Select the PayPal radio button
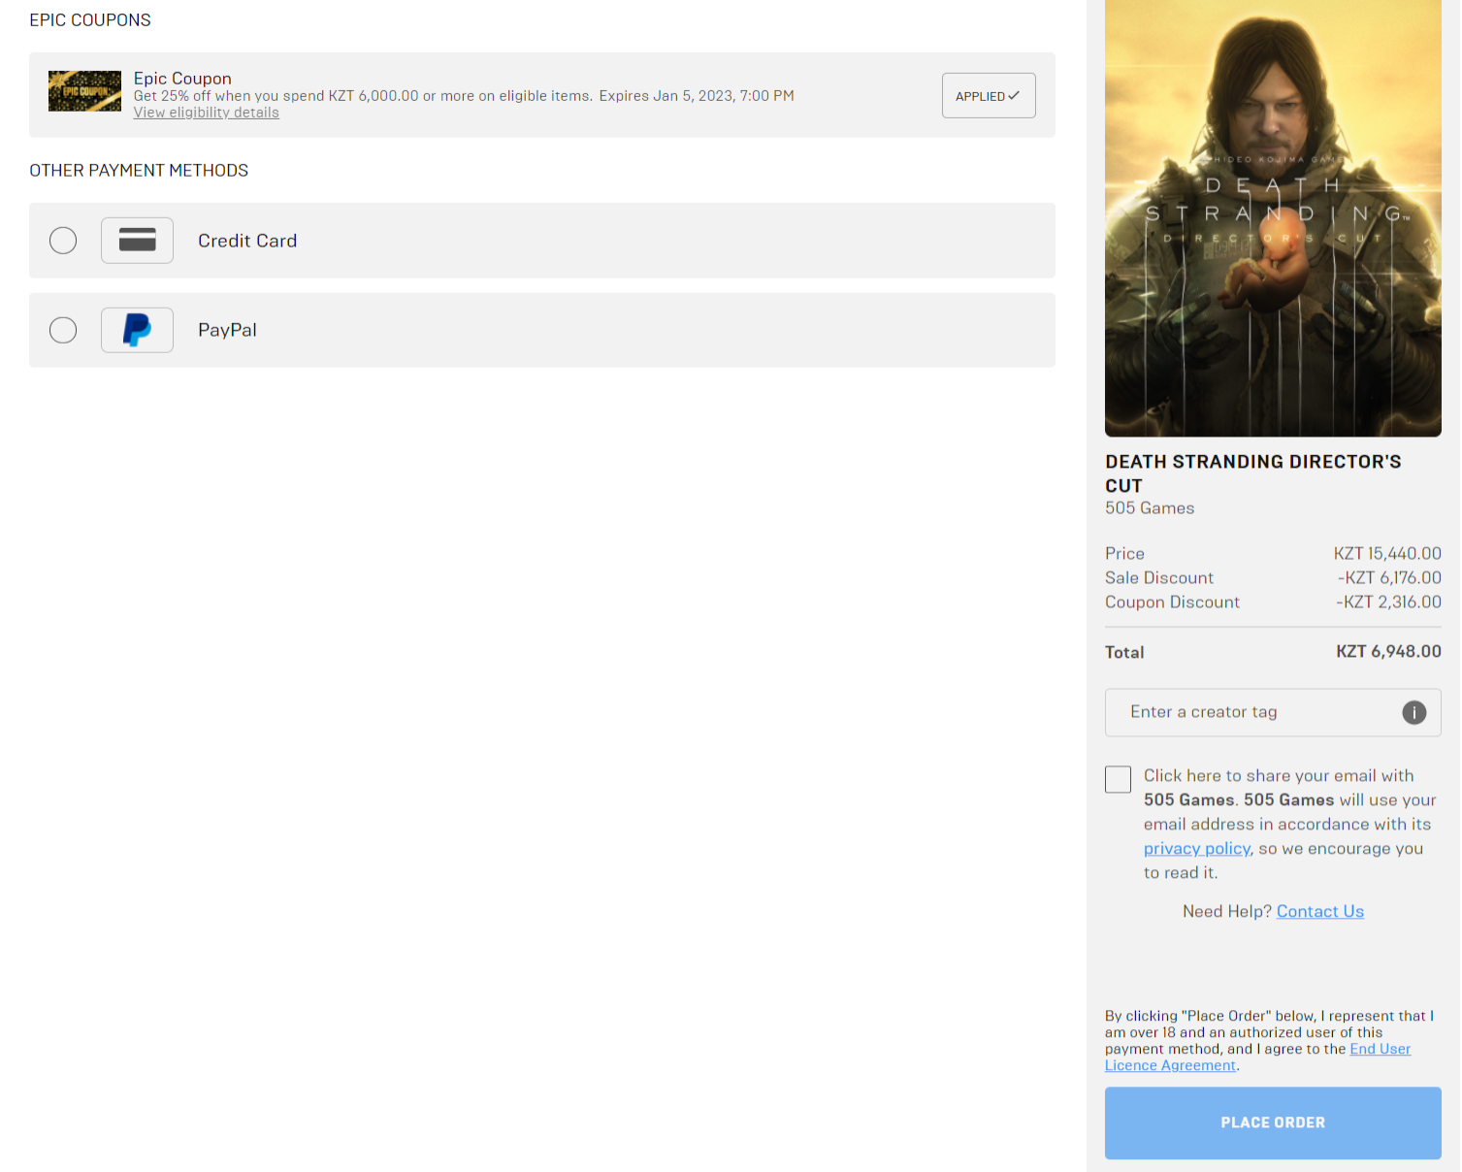This screenshot has width=1462, height=1172. (63, 330)
